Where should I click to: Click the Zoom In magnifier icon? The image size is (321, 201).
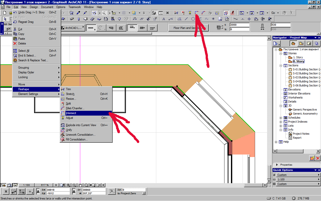pos(68,185)
